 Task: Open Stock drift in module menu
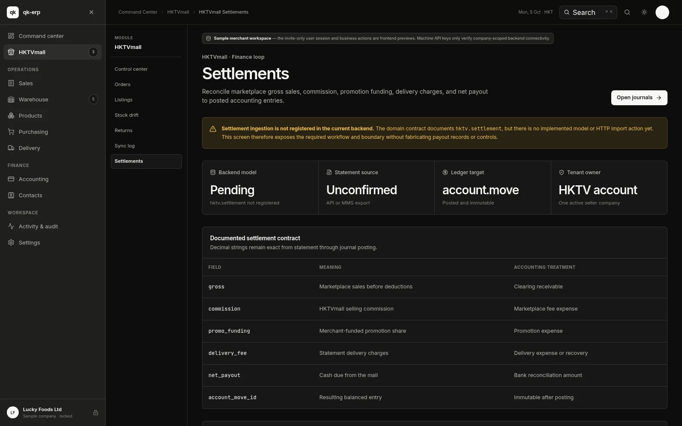point(146,115)
